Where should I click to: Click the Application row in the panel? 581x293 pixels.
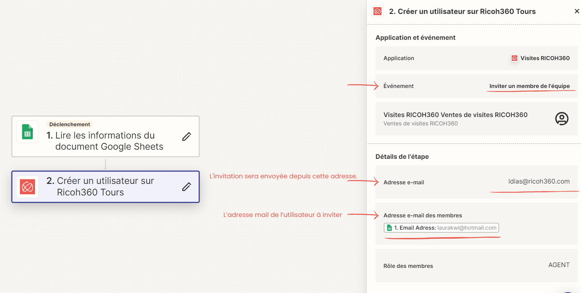[x=476, y=58]
